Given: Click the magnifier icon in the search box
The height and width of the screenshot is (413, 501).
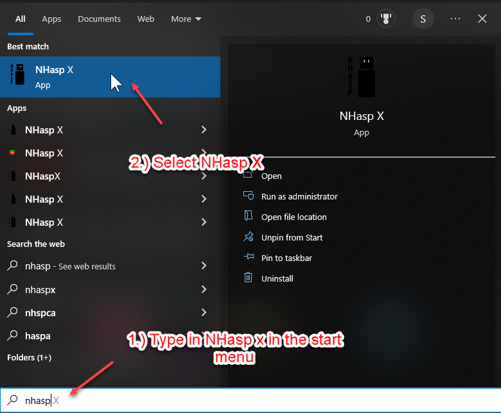Looking at the screenshot, I should coord(12,400).
